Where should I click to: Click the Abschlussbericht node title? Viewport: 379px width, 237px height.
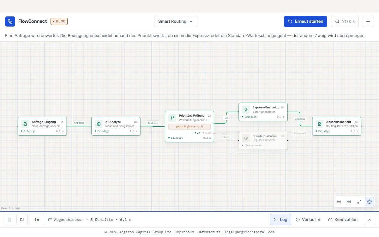339,122
